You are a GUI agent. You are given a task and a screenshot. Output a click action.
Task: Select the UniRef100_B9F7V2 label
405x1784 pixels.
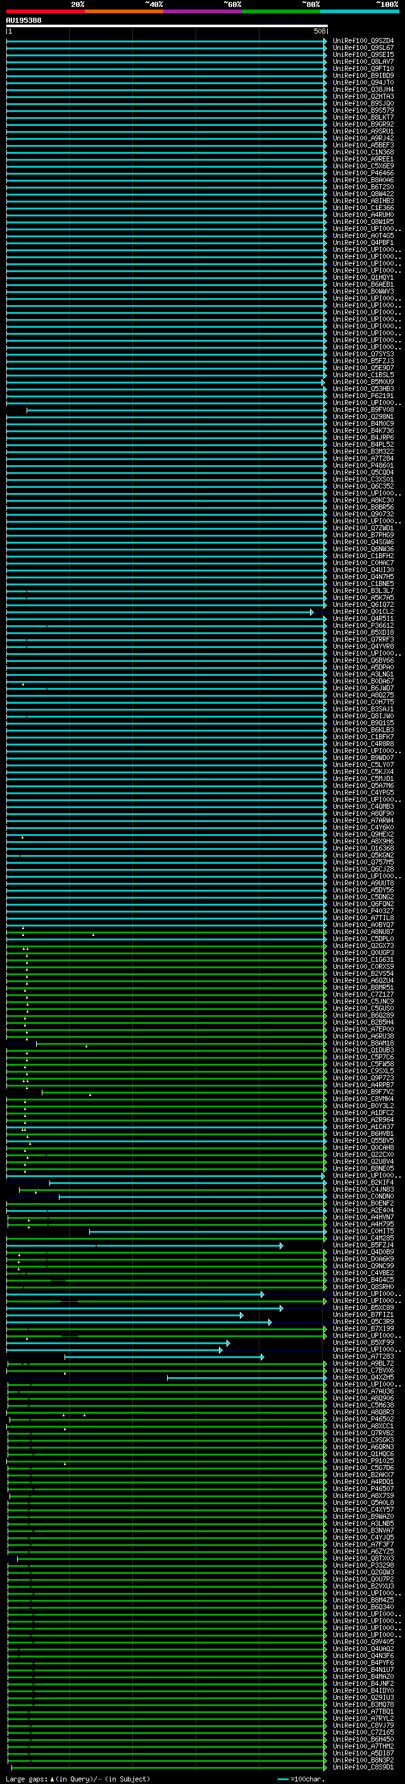(363, 1092)
